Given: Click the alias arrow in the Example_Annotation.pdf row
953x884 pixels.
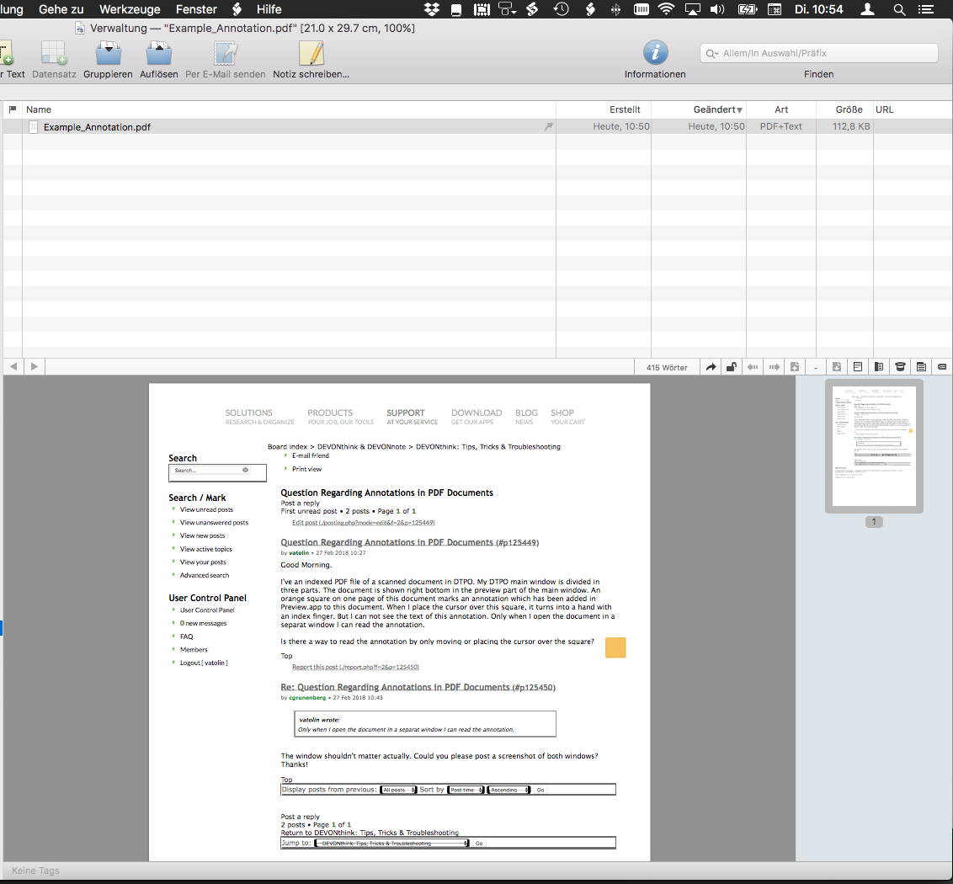Looking at the screenshot, I should pyautogui.click(x=548, y=126).
